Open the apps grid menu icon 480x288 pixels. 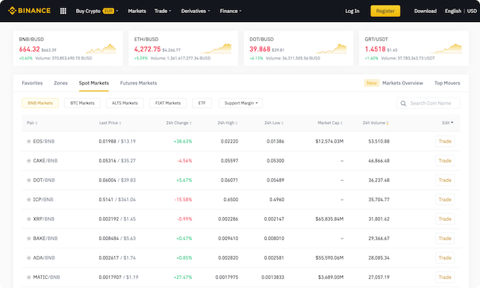(x=63, y=11)
